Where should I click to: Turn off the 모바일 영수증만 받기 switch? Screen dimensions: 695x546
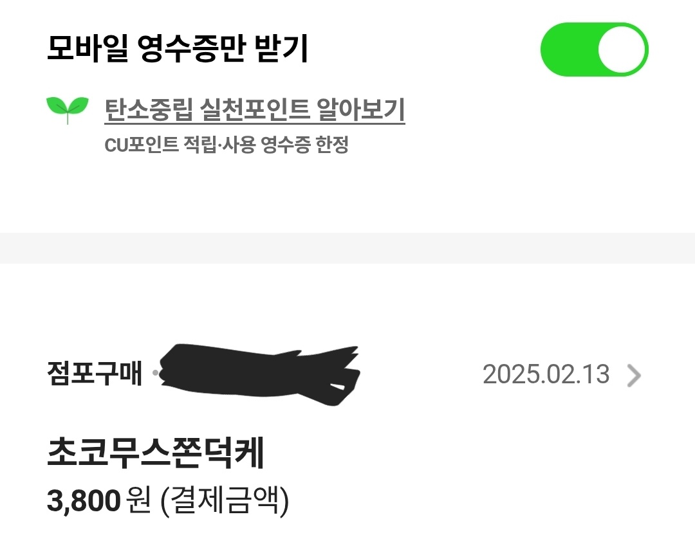coord(594,50)
